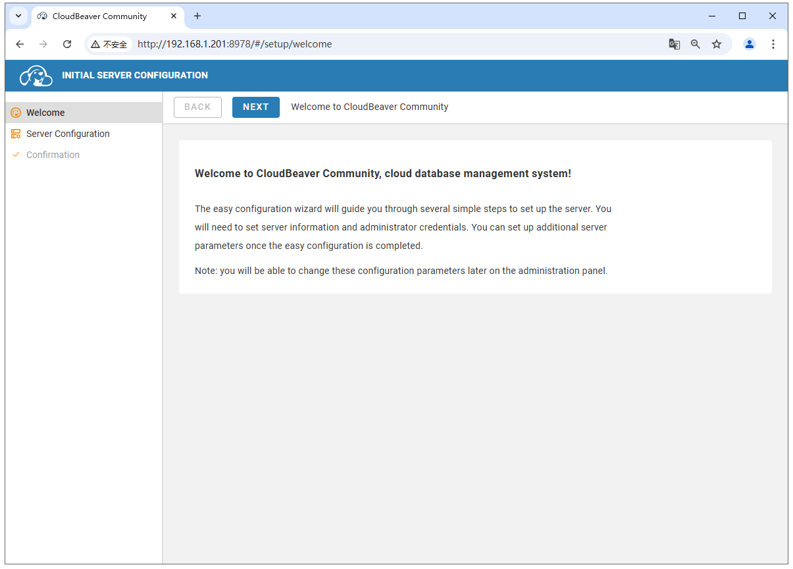
Task: Close the CloudBeaver Community tab
Action: click(174, 16)
